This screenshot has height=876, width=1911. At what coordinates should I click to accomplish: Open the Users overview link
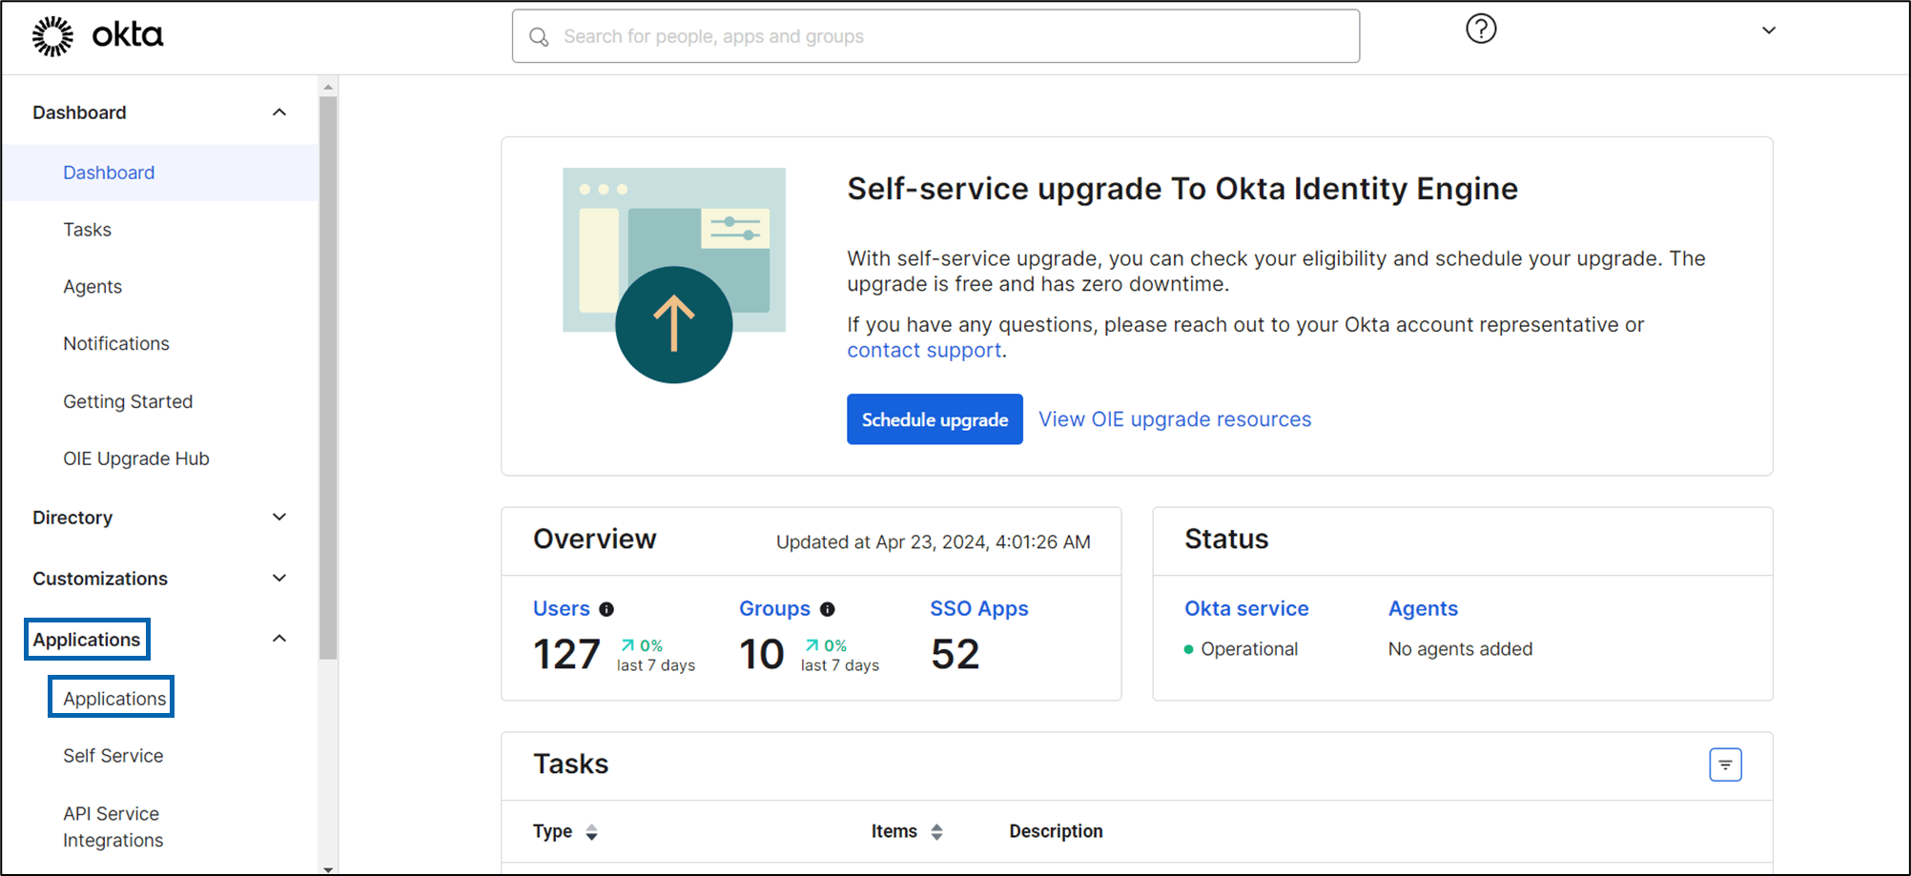562,608
